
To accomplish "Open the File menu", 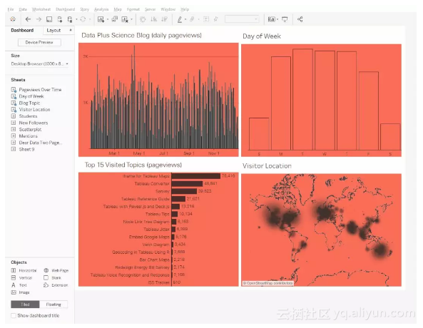I will pos(11,9).
